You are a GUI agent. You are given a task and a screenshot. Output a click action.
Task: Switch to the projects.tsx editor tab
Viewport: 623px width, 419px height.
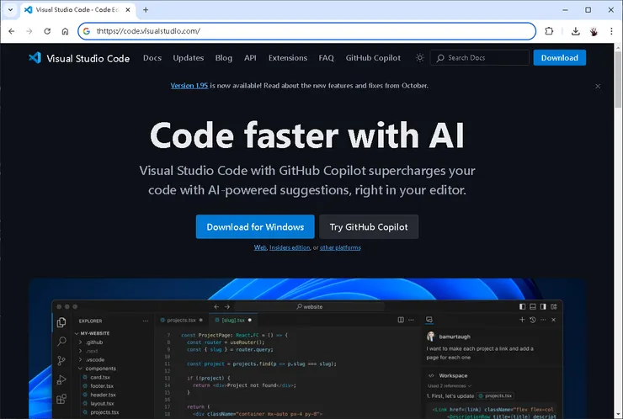[x=182, y=320]
